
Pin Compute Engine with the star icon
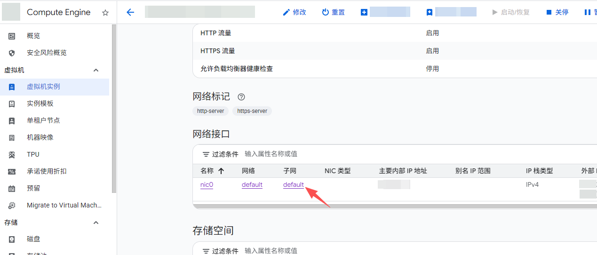(x=105, y=13)
